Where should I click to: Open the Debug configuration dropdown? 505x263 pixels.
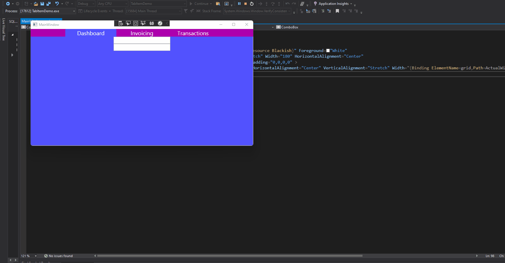coord(86,4)
